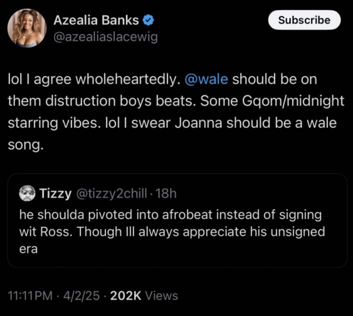This screenshot has height=316, width=353.
Task: Open the quoted post about afrobeat
Action: 176,230
